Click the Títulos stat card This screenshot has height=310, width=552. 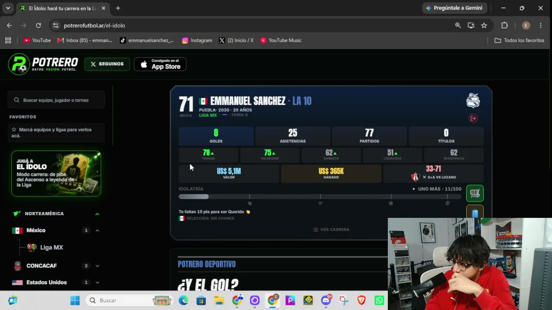[446, 136]
